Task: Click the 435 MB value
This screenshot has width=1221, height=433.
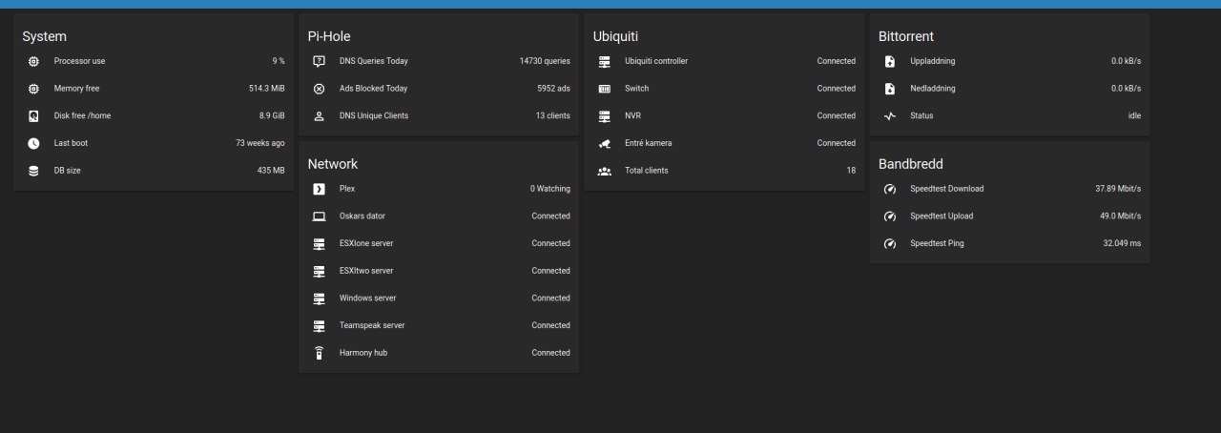Action: [271, 171]
